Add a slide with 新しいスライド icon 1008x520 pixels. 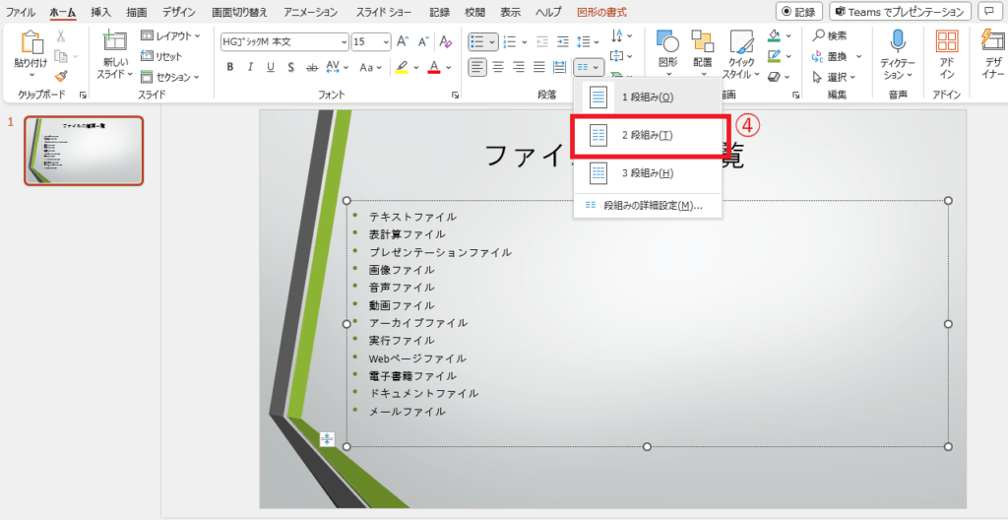pyautogui.click(x=114, y=40)
